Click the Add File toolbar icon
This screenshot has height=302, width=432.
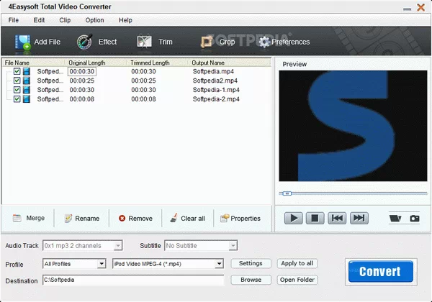(24, 42)
